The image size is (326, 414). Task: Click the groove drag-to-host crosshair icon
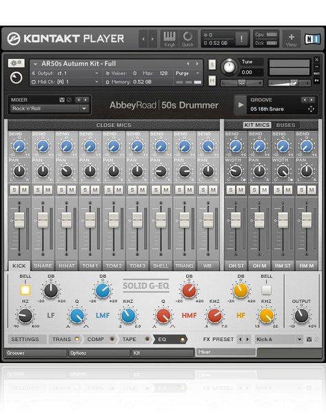pyautogui.click(x=311, y=109)
